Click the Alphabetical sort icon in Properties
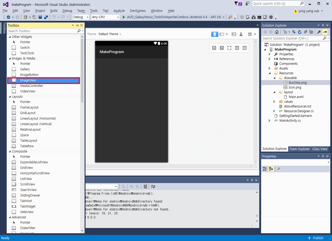This screenshot has width=332, height=241. (271, 169)
